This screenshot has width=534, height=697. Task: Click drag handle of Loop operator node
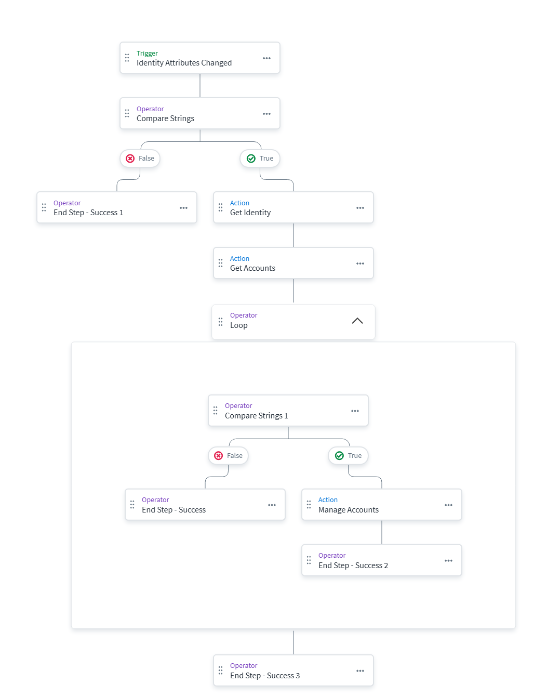coord(221,322)
